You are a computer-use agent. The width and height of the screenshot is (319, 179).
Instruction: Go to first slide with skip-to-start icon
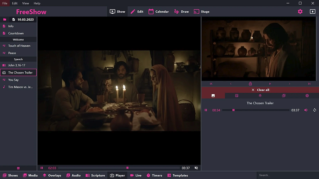(211, 84)
